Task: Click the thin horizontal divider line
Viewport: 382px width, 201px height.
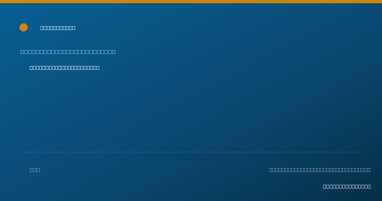Action: point(191,152)
